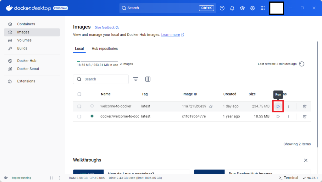This screenshot has width=322, height=182.
Task: Open the manage columns icon
Action: pos(148,79)
